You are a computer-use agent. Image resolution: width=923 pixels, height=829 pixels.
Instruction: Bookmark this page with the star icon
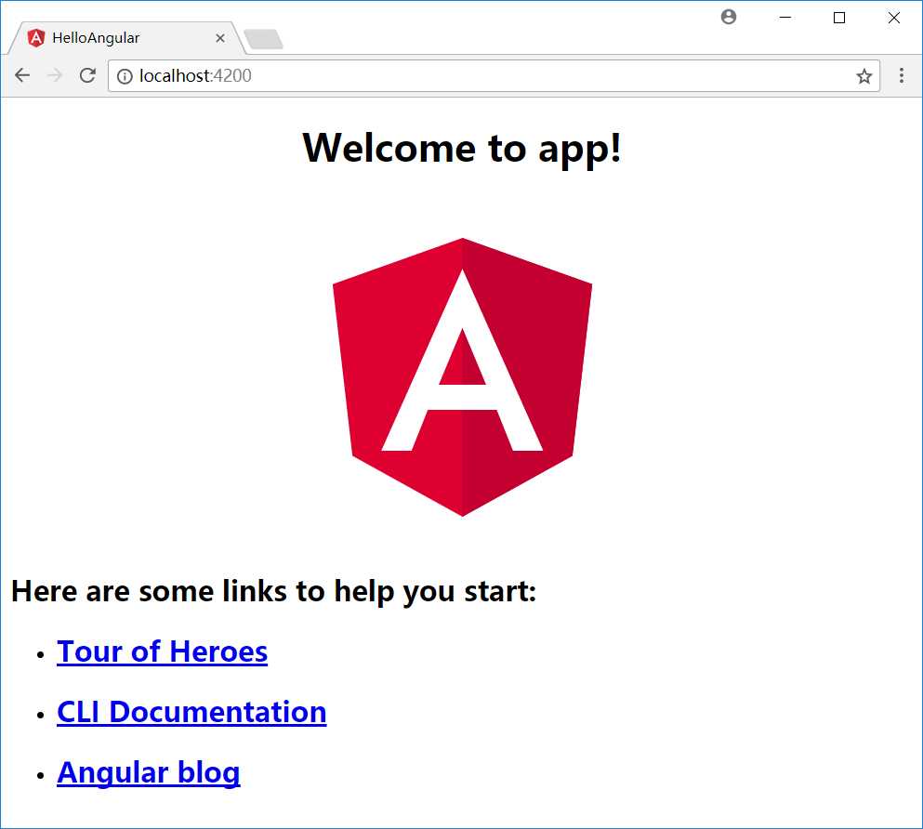864,76
